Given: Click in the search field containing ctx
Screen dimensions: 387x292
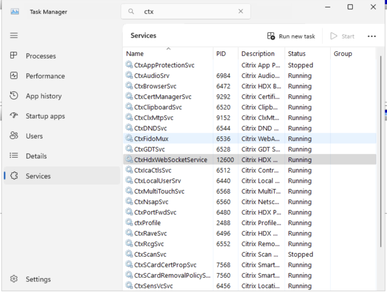Looking at the screenshot, I should click(185, 11).
